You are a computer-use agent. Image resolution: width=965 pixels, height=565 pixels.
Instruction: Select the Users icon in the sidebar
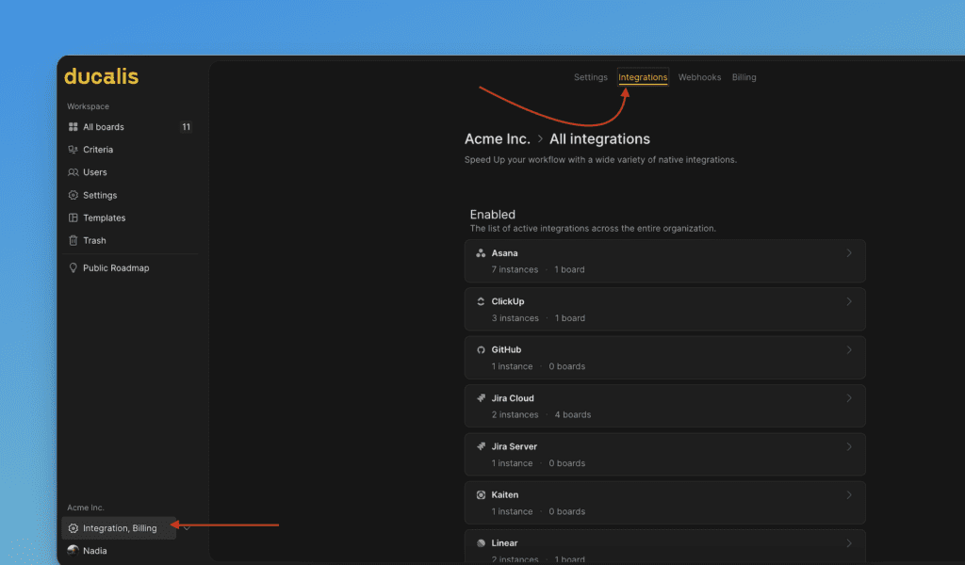tap(75, 171)
